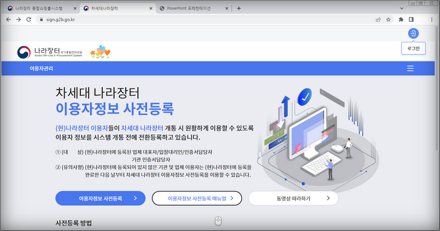Open the extensions puzzle icon
The width and height of the screenshot is (440, 231).
(401, 19)
